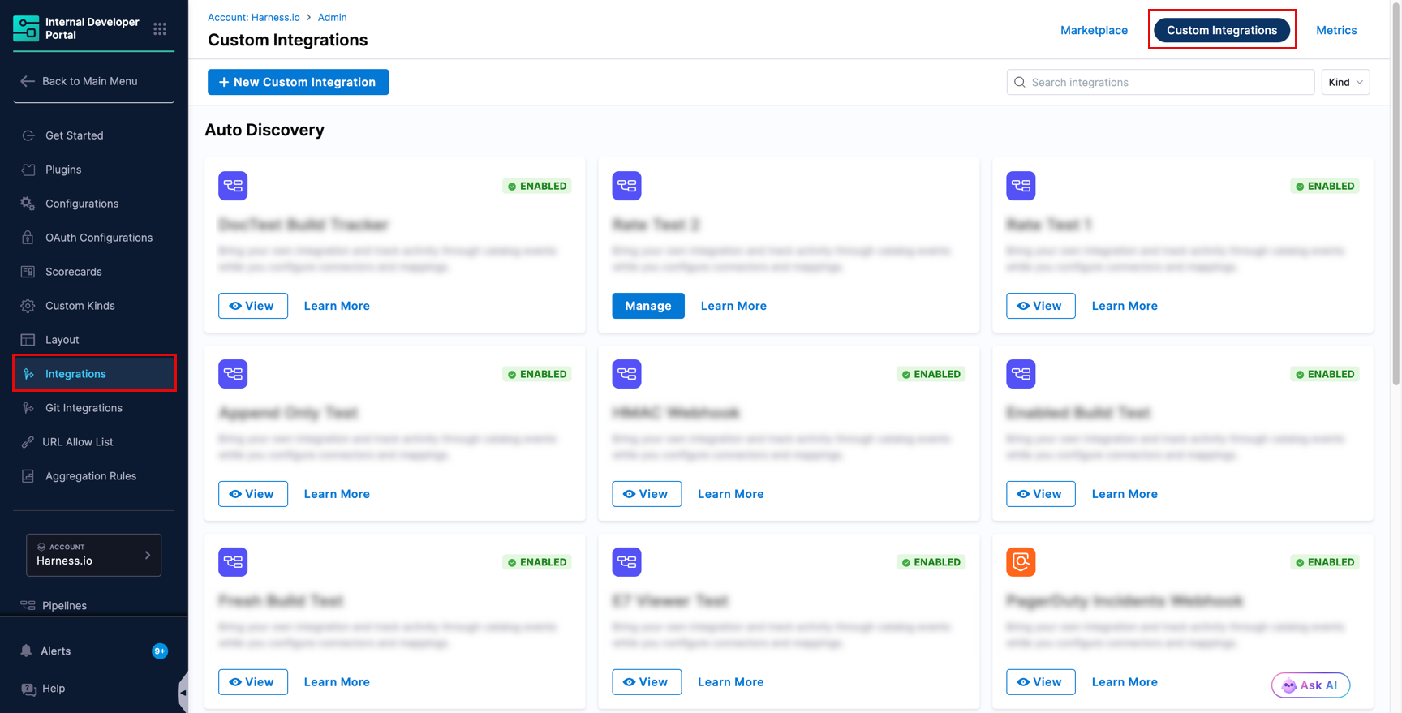The width and height of the screenshot is (1402, 713).
Task: Click Manage on the Rate Test 2 card
Action: (x=648, y=306)
